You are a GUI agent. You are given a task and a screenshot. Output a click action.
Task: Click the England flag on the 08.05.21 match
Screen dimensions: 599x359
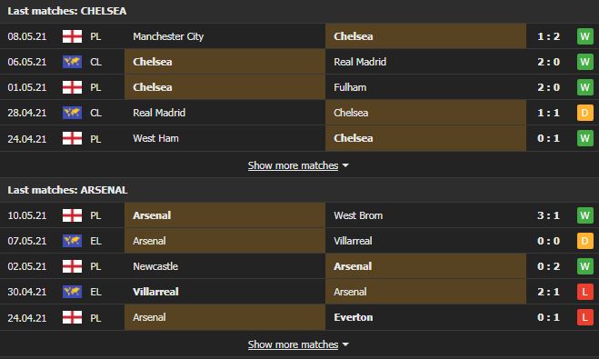[x=72, y=36]
